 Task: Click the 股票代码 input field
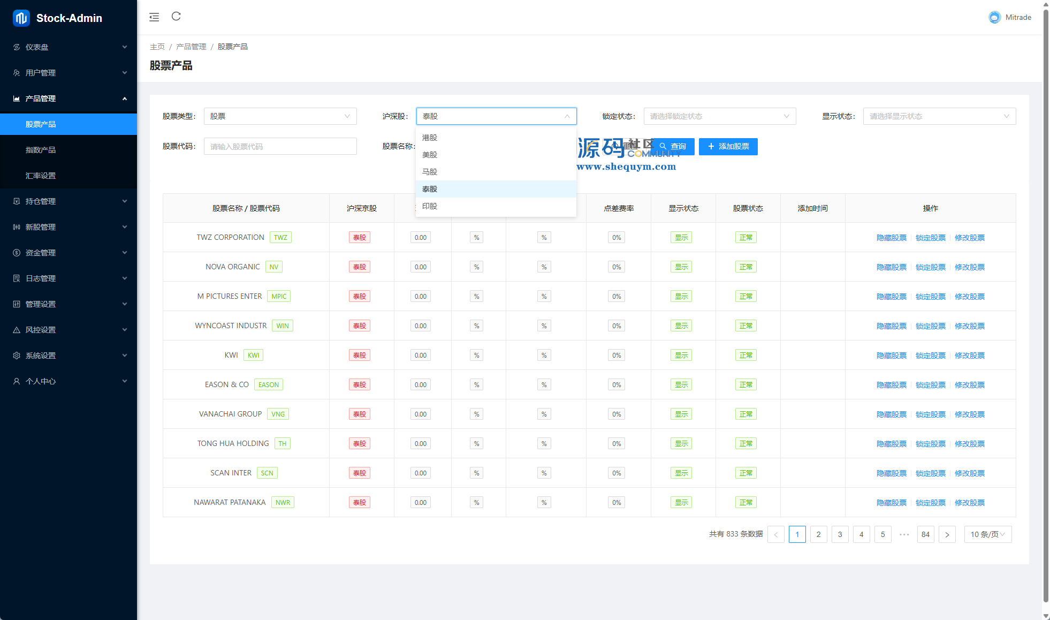coord(280,147)
